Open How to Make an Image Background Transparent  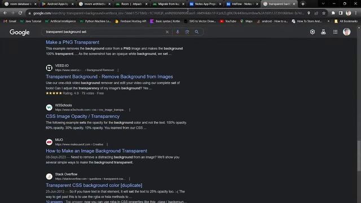(x=96, y=151)
